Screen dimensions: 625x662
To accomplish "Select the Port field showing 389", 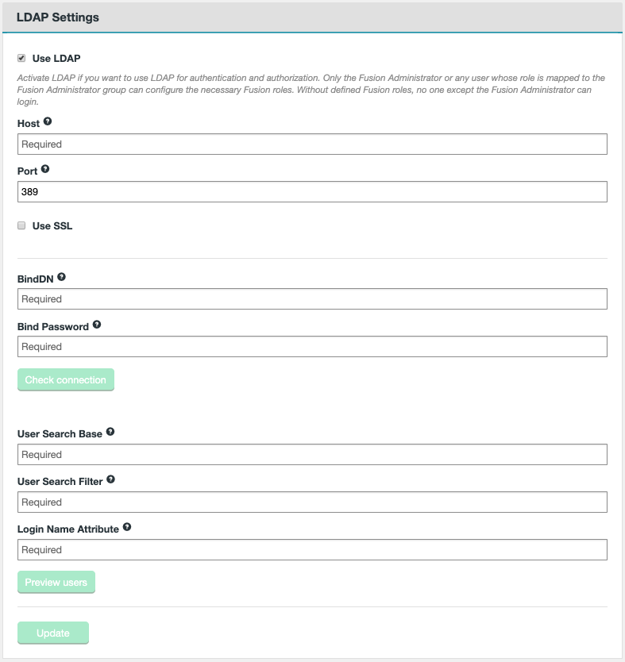I will coord(312,191).
